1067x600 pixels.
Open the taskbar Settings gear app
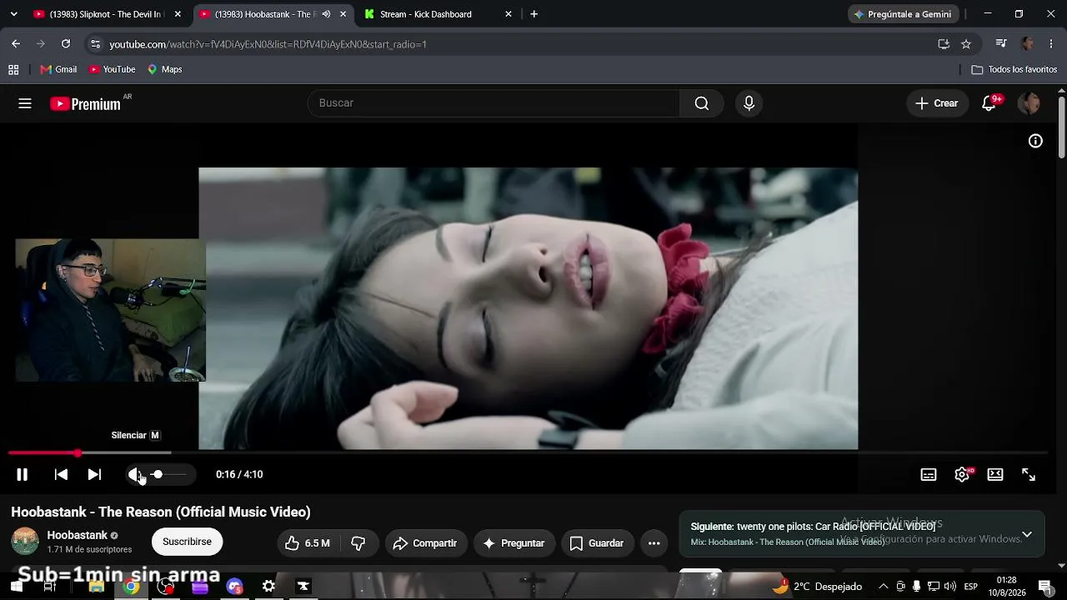click(268, 587)
